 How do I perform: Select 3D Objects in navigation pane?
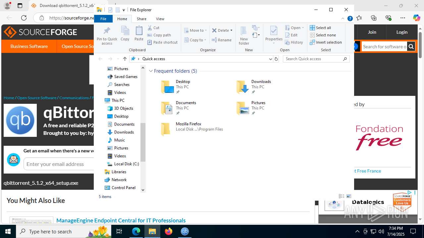[x=121, y=108]
